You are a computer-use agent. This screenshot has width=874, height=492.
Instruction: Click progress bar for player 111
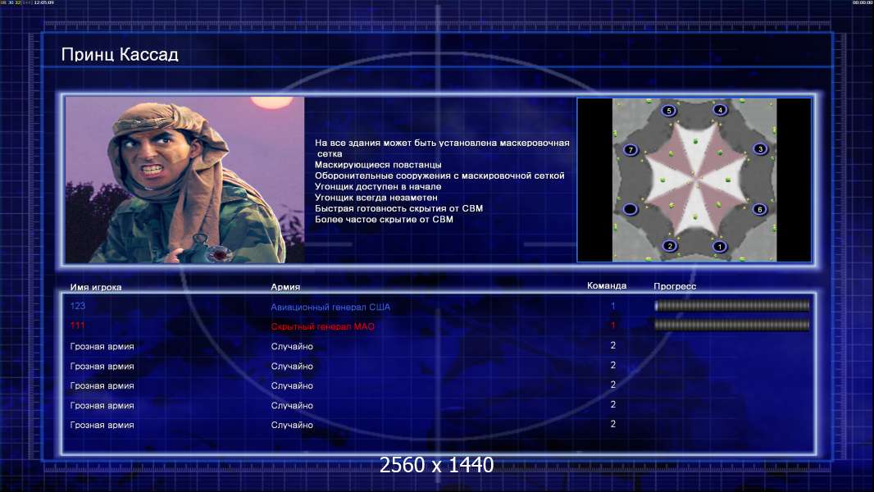732,325
